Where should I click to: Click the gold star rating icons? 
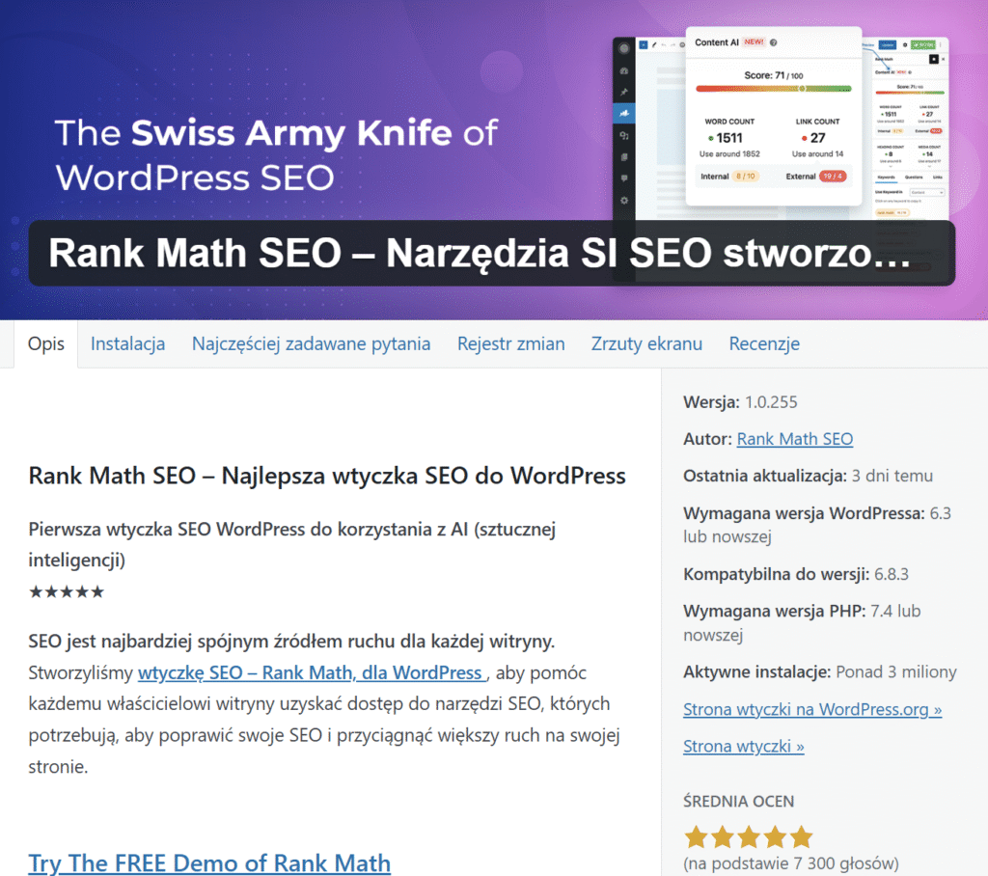point(748,836)
